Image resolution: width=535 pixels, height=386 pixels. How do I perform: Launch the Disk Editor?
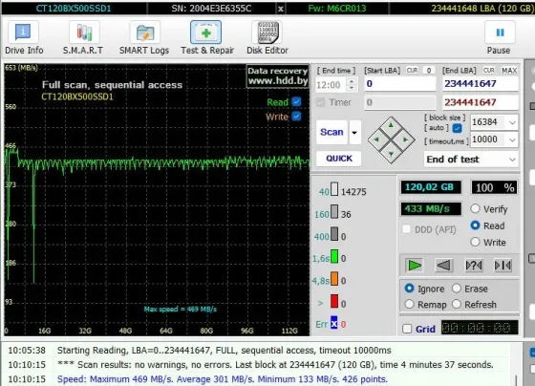[x=267, y=37]
